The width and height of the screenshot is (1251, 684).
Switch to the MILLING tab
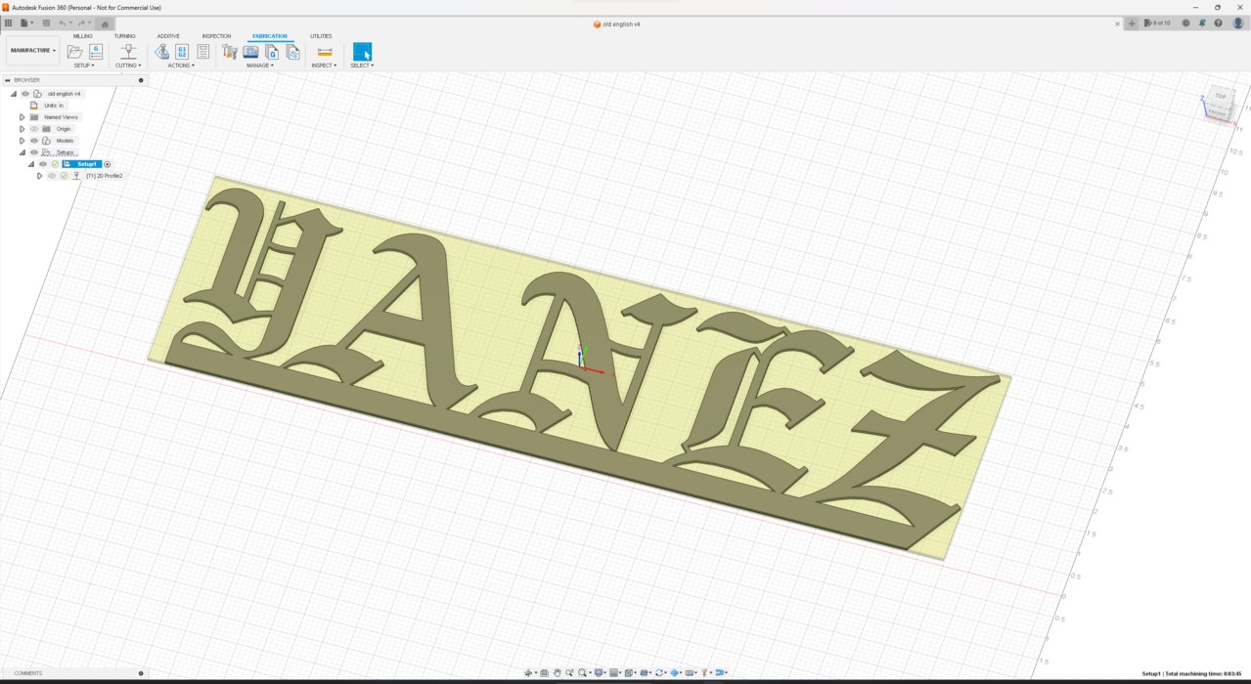83,36
